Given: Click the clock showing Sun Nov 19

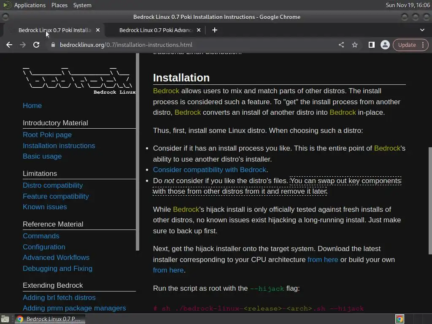Looking at the screenshot, I should (x=408, y=5).
